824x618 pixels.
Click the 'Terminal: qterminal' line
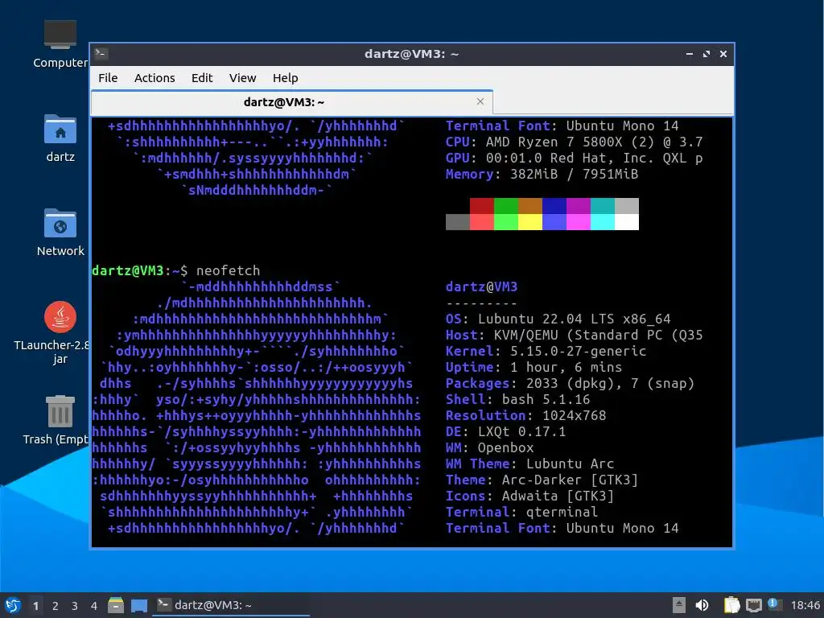click(x=521, y=512)
